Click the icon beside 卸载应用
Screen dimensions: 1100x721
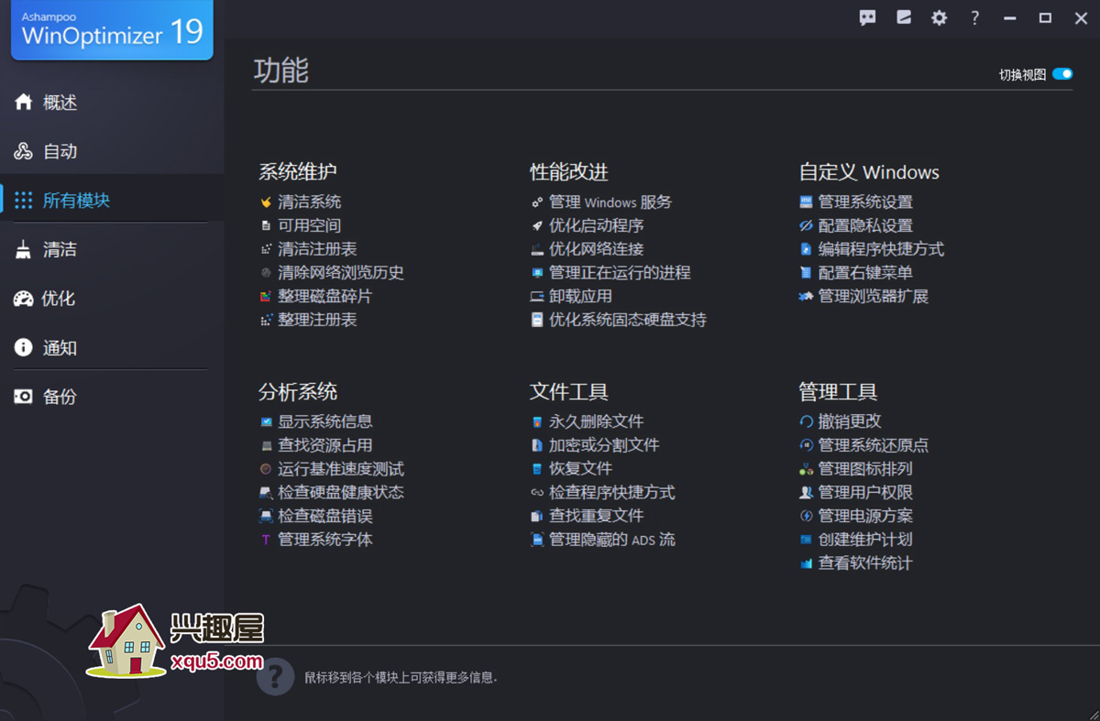coord(537,297)
